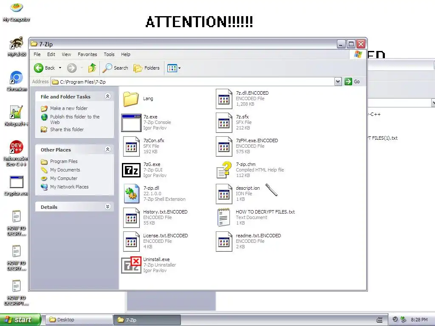Select the 7z.sfx file icon

[223, 123]
